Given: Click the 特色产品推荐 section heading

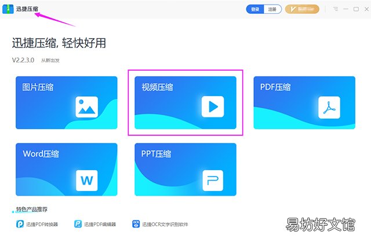Looking at the screenshot, I should point(32,209).
